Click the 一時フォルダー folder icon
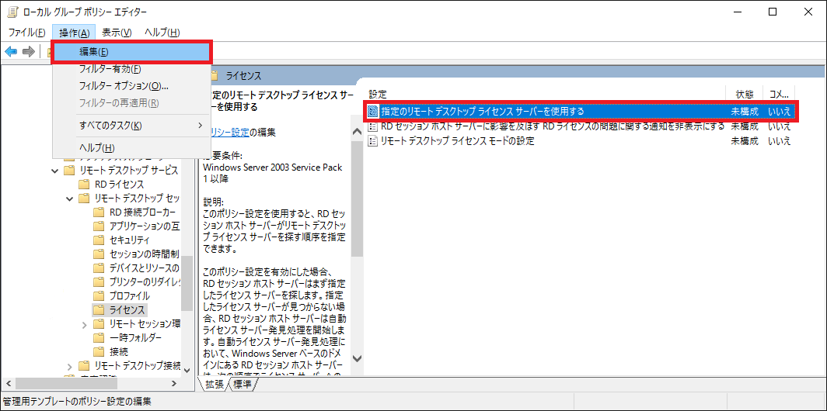The height and width of the screenshot is (411, 827). [x=99, y=337]
